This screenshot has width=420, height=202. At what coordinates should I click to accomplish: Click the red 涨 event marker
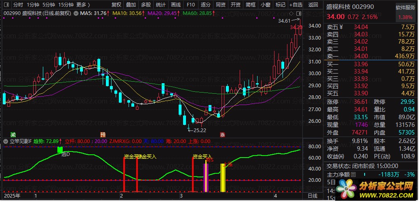[x=222, y=135]
